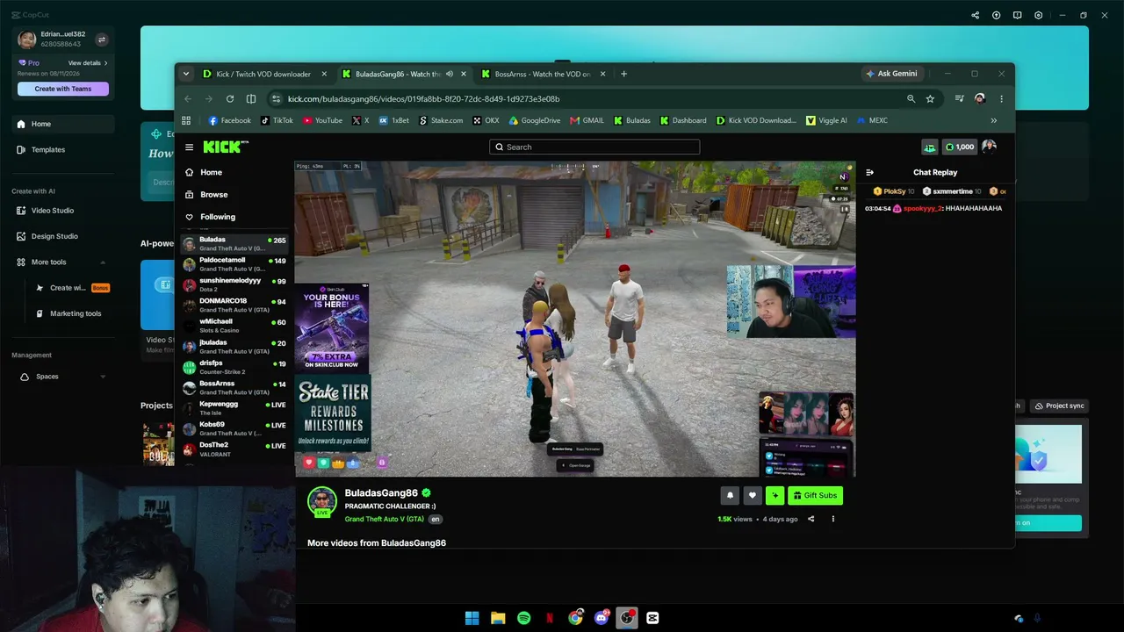Click the CapCut share icon in title bar
The width and height of the screenshot is (1124, 632).
pyautogui.click(x=975, y=15)
